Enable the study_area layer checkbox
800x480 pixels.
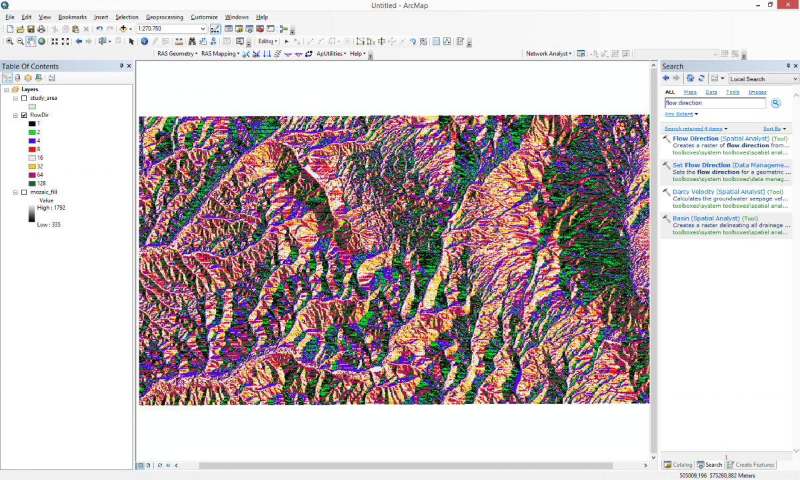tap(24, 98)
